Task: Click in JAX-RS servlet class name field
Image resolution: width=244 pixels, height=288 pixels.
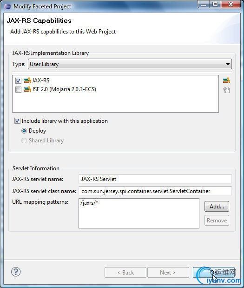Action: tap(155, 191)
